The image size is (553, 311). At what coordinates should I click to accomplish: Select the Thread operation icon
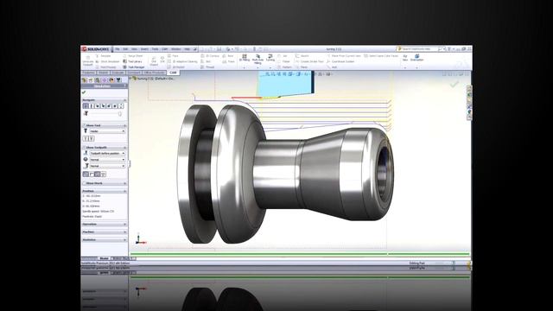tap(207, 67)
